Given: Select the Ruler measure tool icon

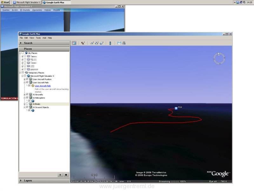Looking at the screenshot, I should pos(110,43).
